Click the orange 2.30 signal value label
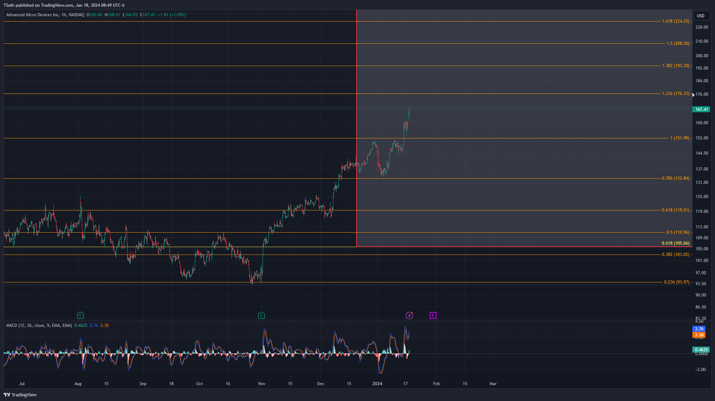Viewport: 715px width, 401px height. tap(699, 335)
